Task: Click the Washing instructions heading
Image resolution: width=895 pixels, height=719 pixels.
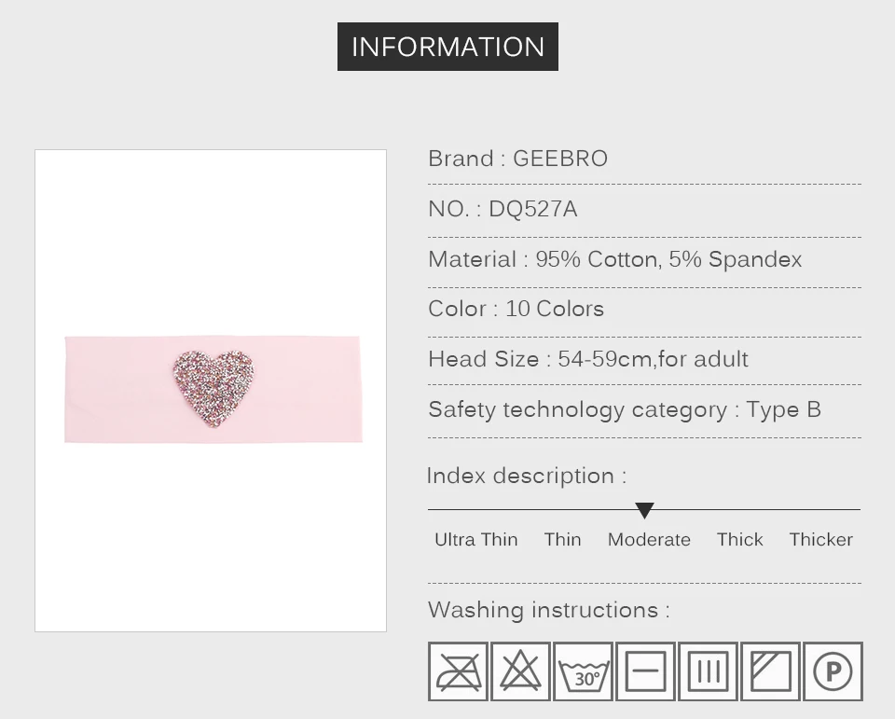Action: 548,610
